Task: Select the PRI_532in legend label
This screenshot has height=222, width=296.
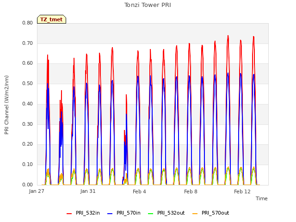Action: click(x=88, y=213)
